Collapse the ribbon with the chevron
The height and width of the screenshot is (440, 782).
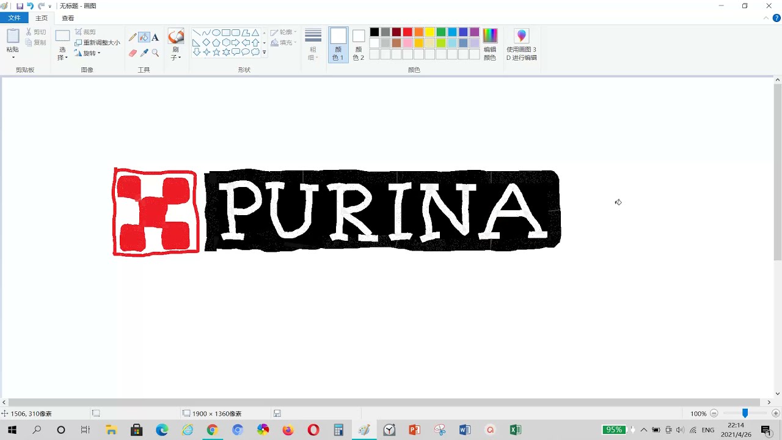(767, 18)
